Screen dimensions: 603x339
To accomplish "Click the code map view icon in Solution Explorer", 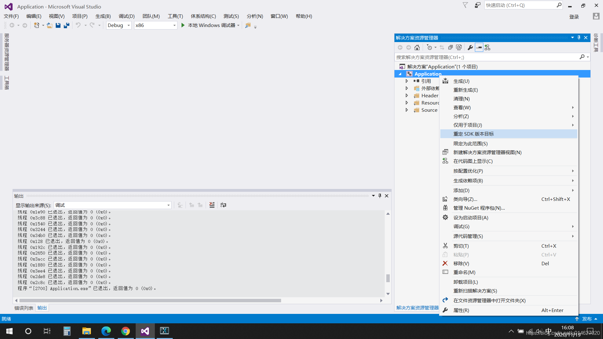I will click(487, 47).
